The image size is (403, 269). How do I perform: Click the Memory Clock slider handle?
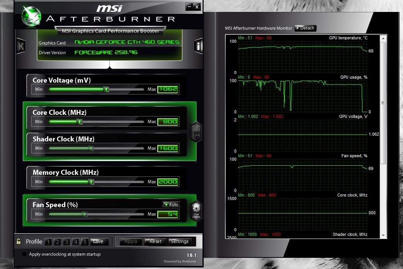click(x=91, y=182)
